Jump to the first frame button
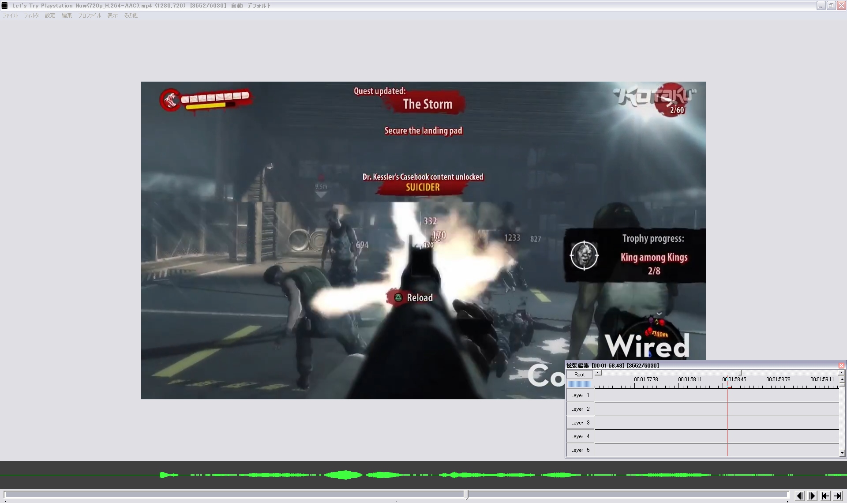The image size is (847, 503). pos(825,496)
